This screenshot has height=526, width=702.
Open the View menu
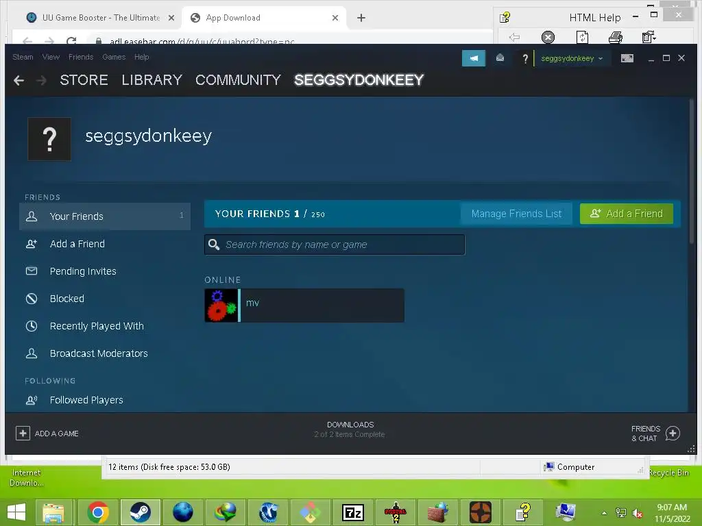coord(51,57)
